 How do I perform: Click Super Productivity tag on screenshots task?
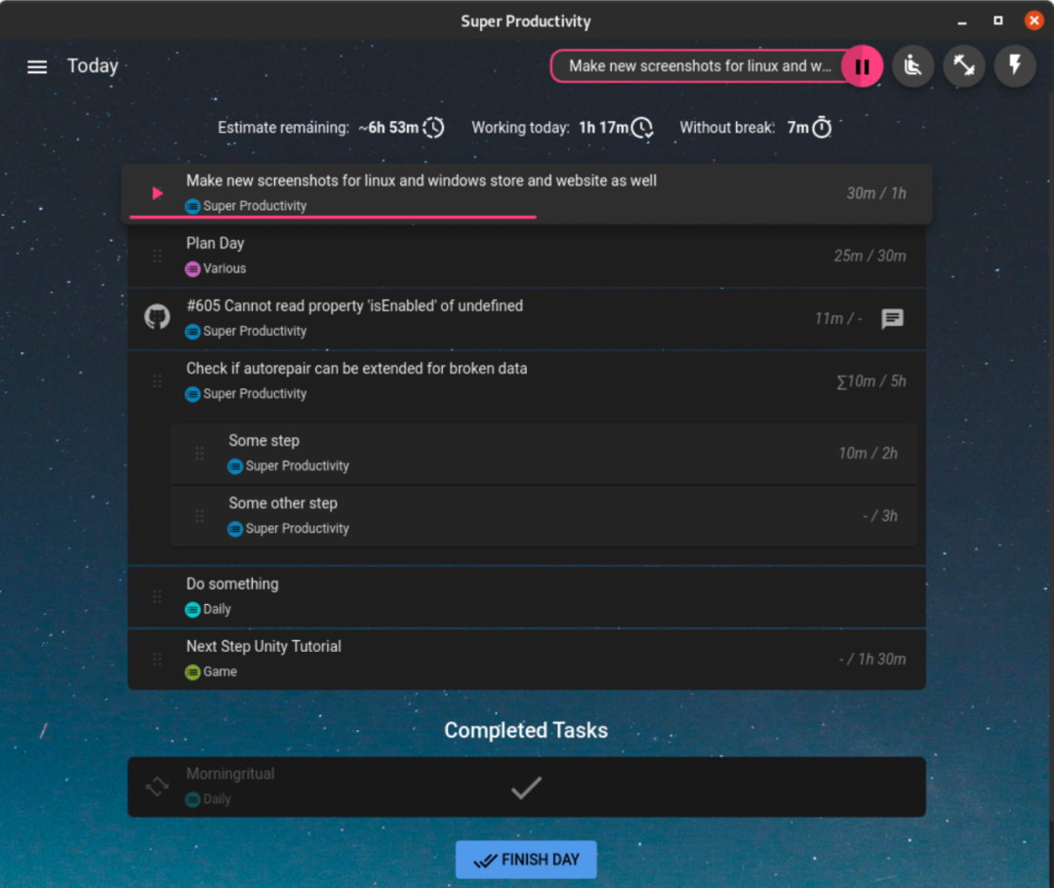tap(246, 206)
